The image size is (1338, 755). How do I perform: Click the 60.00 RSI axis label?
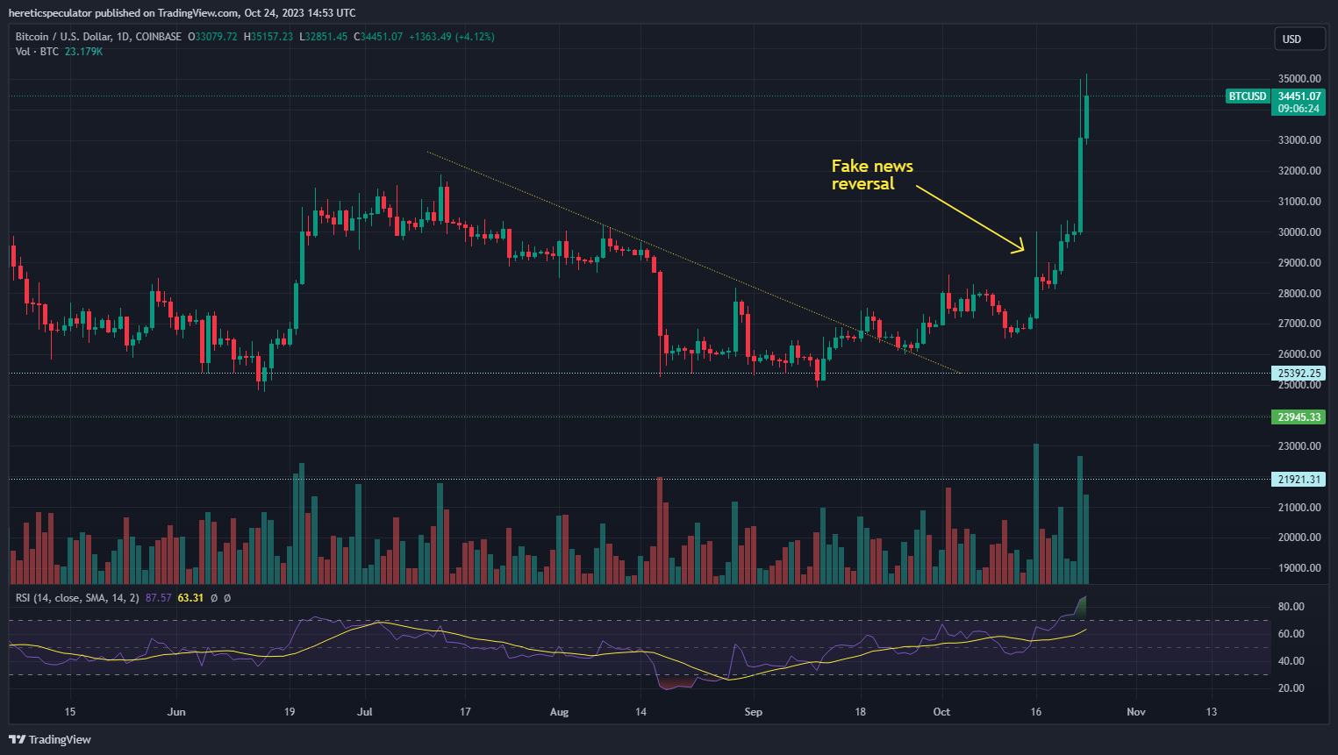[x=1291, y=634]
